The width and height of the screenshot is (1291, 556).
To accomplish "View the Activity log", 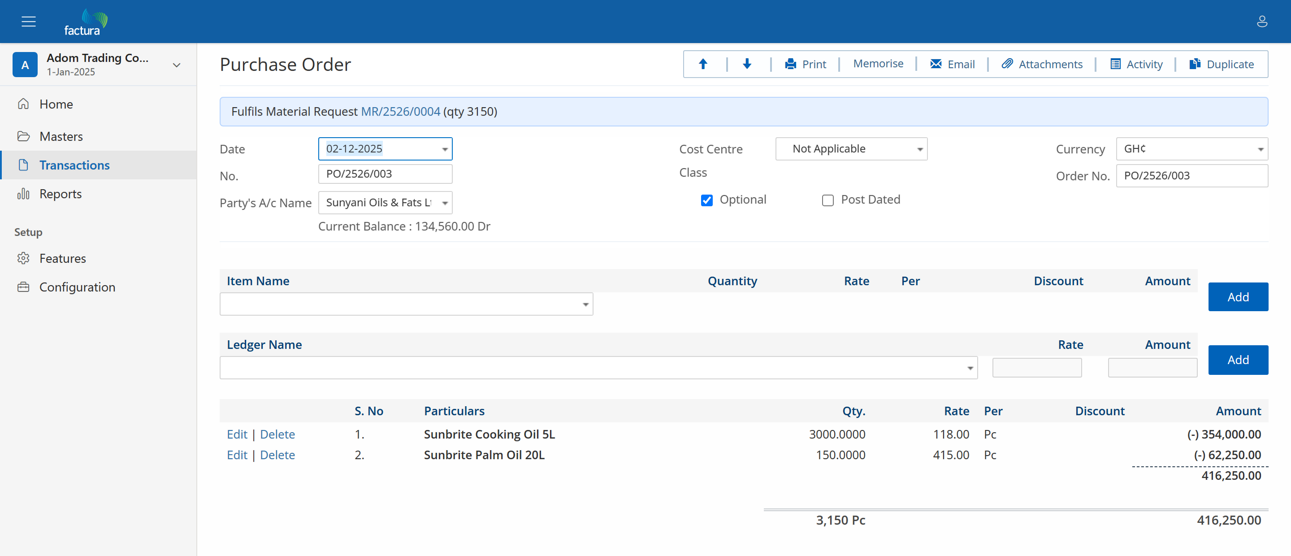I will [1136, 64].
